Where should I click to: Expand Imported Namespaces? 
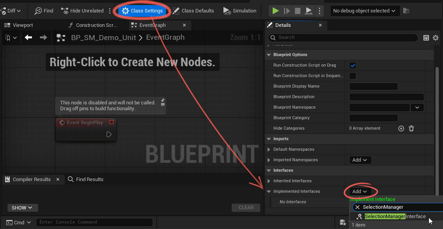click(x=269, y=160)
